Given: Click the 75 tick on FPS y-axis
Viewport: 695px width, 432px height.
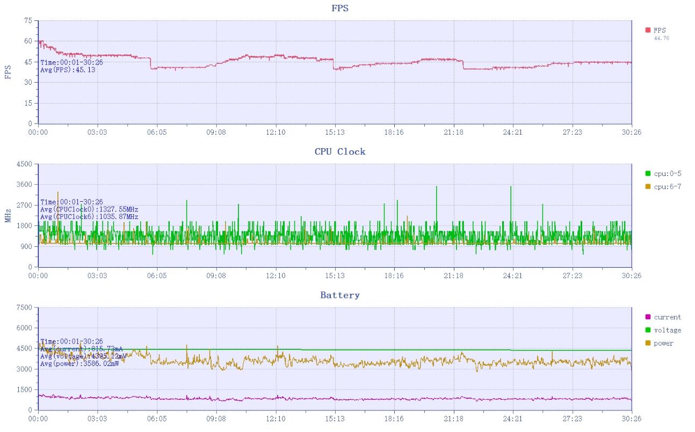Looking at the screenshot, I should tap(28, 20).
